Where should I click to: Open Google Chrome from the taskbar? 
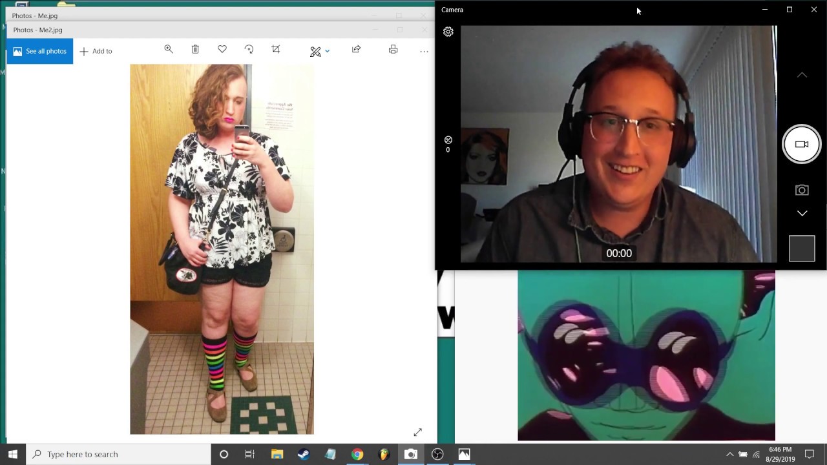click(x=357, y=454)
